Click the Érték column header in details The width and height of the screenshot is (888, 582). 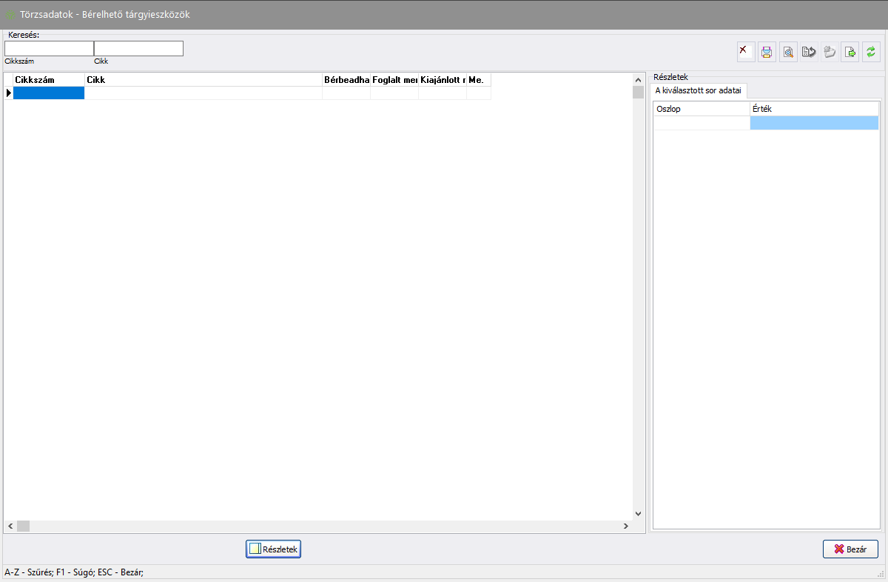(x=814, y=109)
